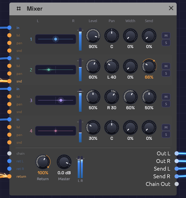The image size is (186, 198).
Task: Click channel 3 pan position display
Action: point(56,100)
